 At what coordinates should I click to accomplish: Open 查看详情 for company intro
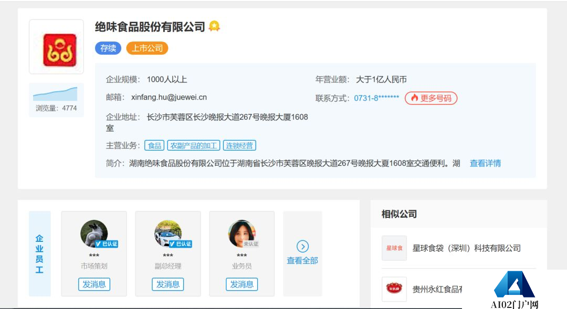point(485,163)
